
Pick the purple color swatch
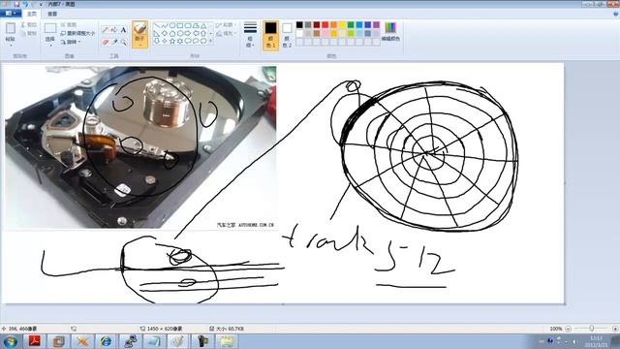pos(377,25)
